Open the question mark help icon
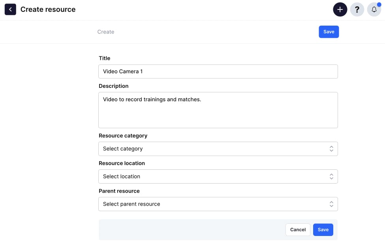Image resolution: width=385 pixels, height=247 pixels. [x=357, y=9]
